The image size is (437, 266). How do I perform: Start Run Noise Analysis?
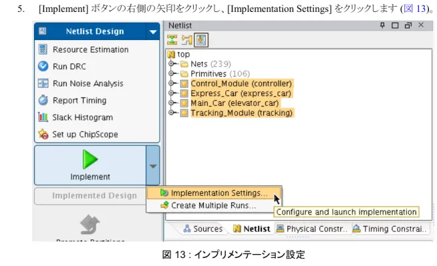(88, 83)
